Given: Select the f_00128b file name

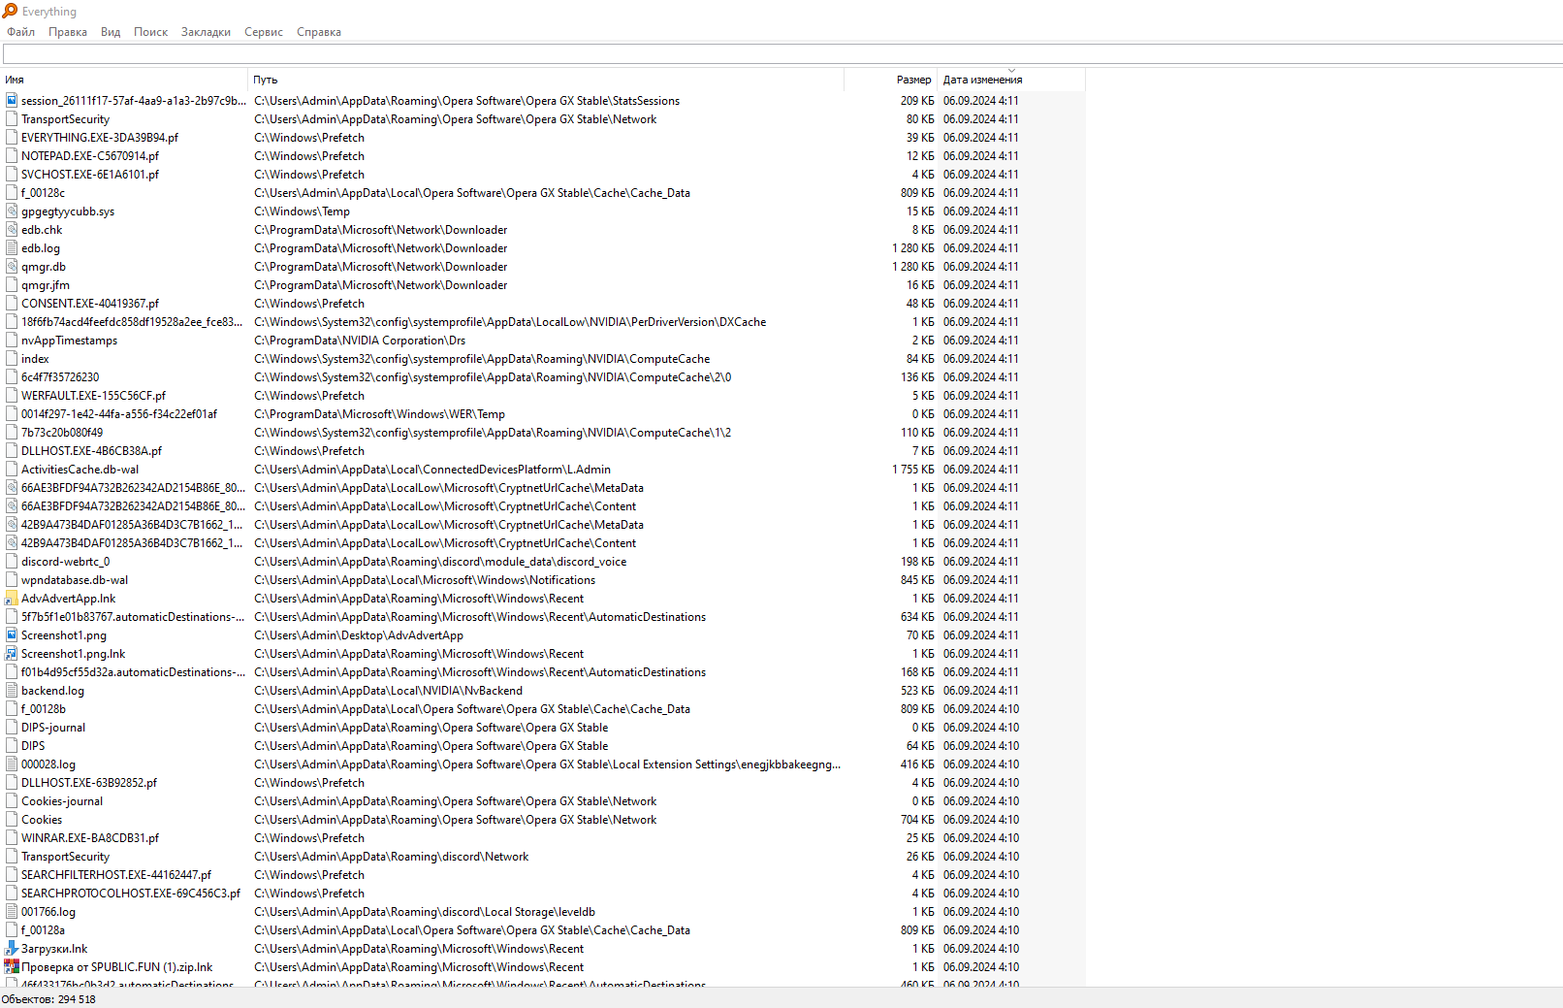Looking at the screenshot, I should click(44, 709).
